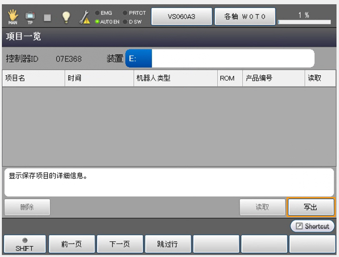Click the 装置 device label
Image resolution: width=339 pixels, height=257 pixels.
tap(115, 59)
